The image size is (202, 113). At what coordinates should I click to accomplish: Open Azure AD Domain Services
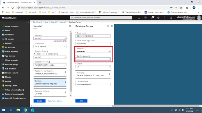pyautogui.click(x=14, y=98)
